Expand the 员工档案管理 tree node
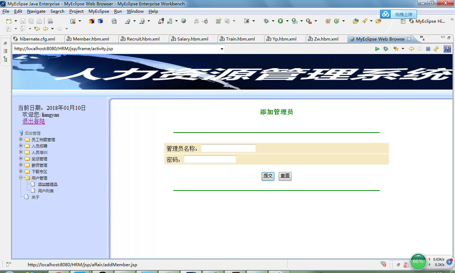This screenshot has width=455, height=273. (21, 139)
